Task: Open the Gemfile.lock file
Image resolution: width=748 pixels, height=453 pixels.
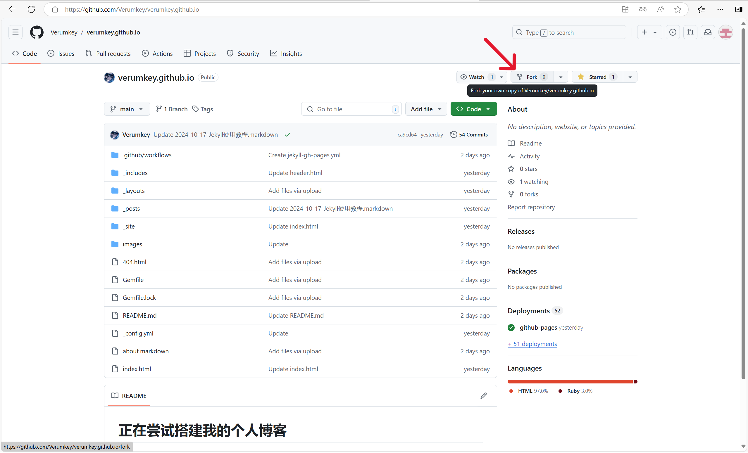Action: click(139, 298)
